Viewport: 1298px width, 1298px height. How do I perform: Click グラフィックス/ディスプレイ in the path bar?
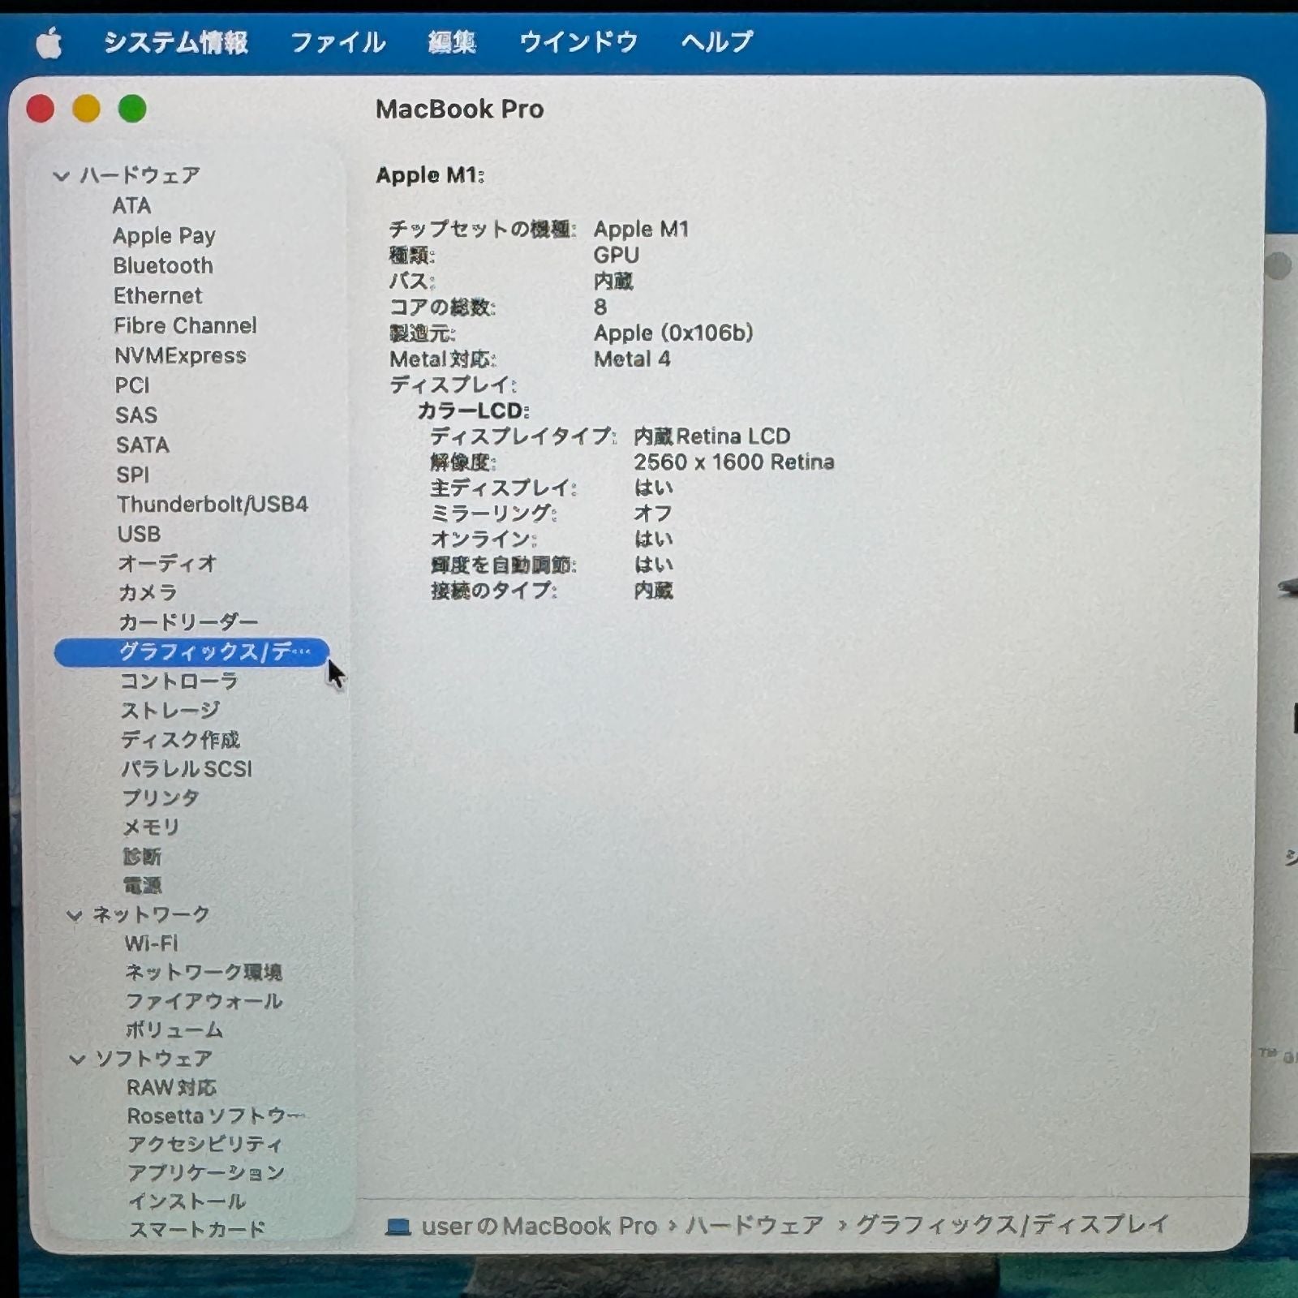click(x=1012, y=1225)
